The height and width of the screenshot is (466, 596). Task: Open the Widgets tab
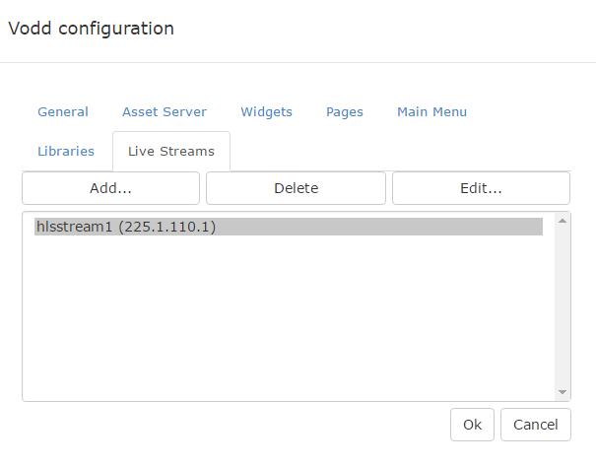click(266, 112)
